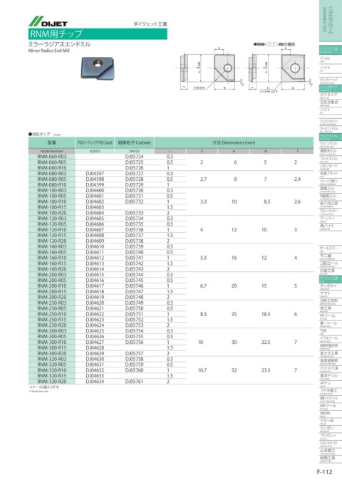Open the 第一ツール maker tab

331,324
